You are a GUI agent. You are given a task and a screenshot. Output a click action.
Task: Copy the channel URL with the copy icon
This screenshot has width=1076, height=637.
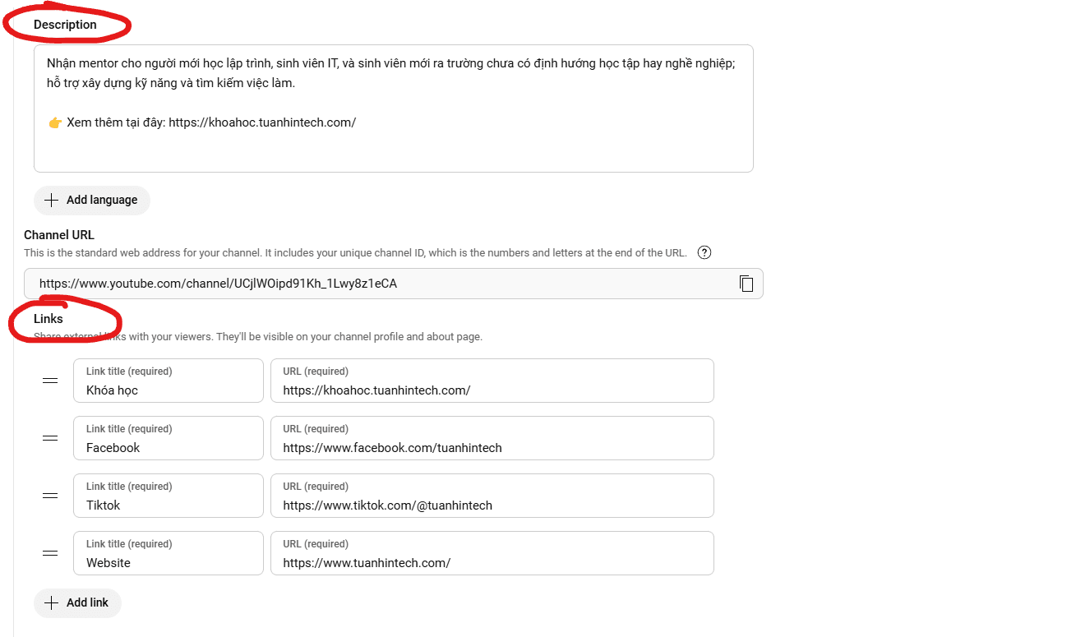[746, 284]
